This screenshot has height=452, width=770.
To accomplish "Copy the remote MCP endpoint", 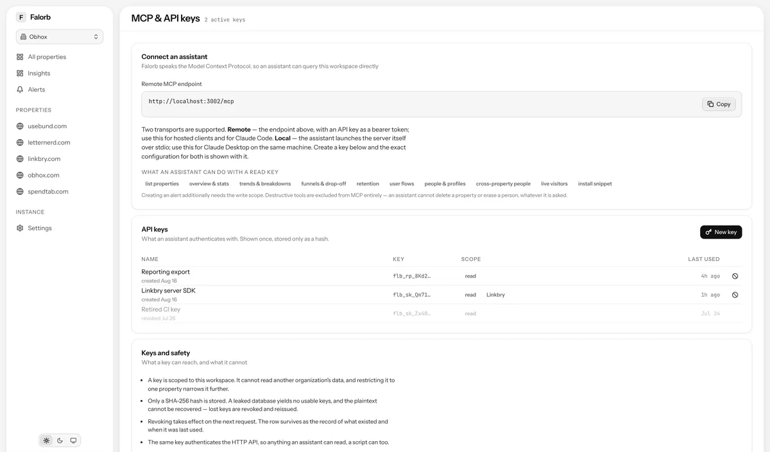I will (x=719, y=104).
